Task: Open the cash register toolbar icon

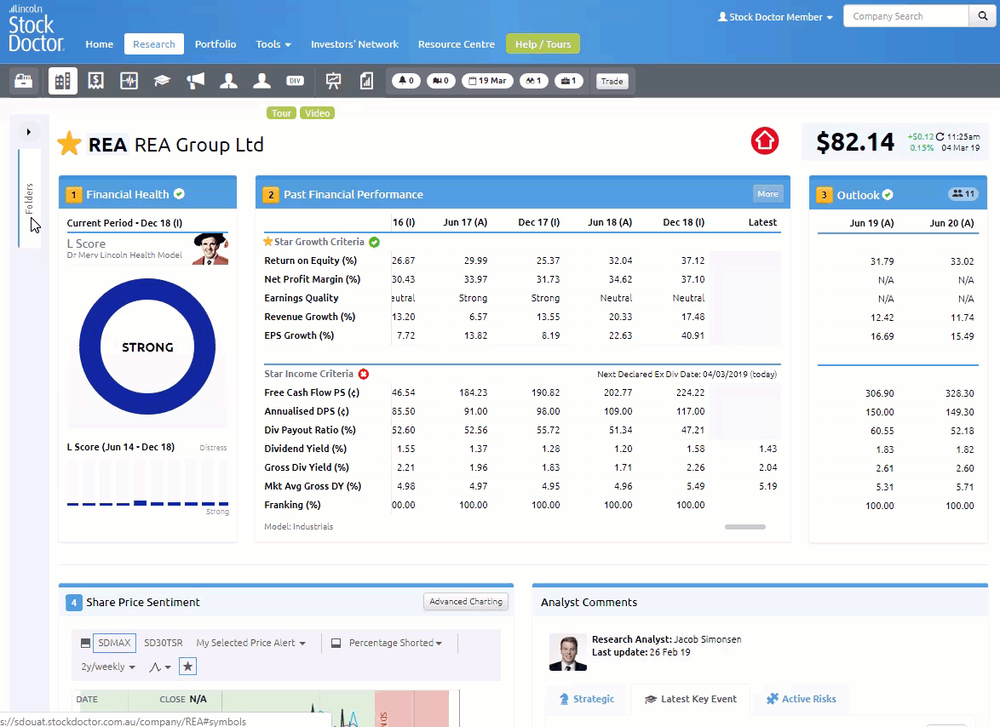Action: tap(24, 81)
